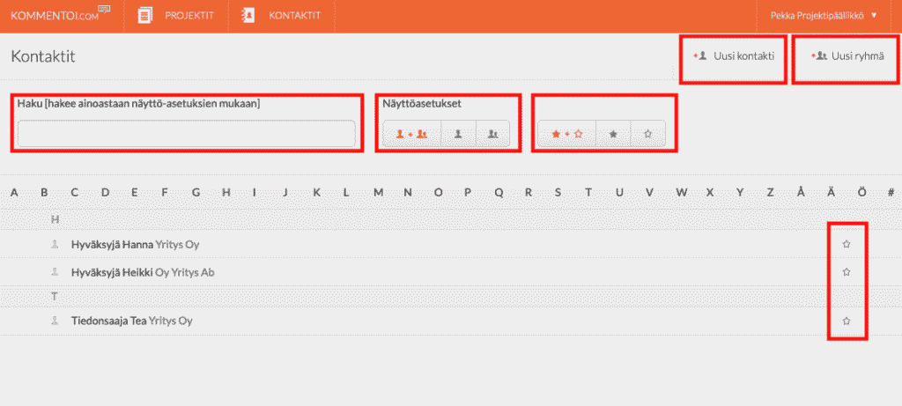Screen dimensions: 902x406
Task: Show only individual contacts
Action: tap(459, 134)
